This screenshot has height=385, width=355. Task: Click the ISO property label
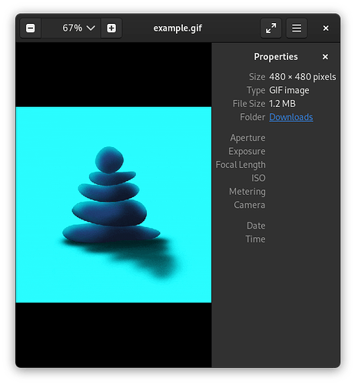click(258, 178)
